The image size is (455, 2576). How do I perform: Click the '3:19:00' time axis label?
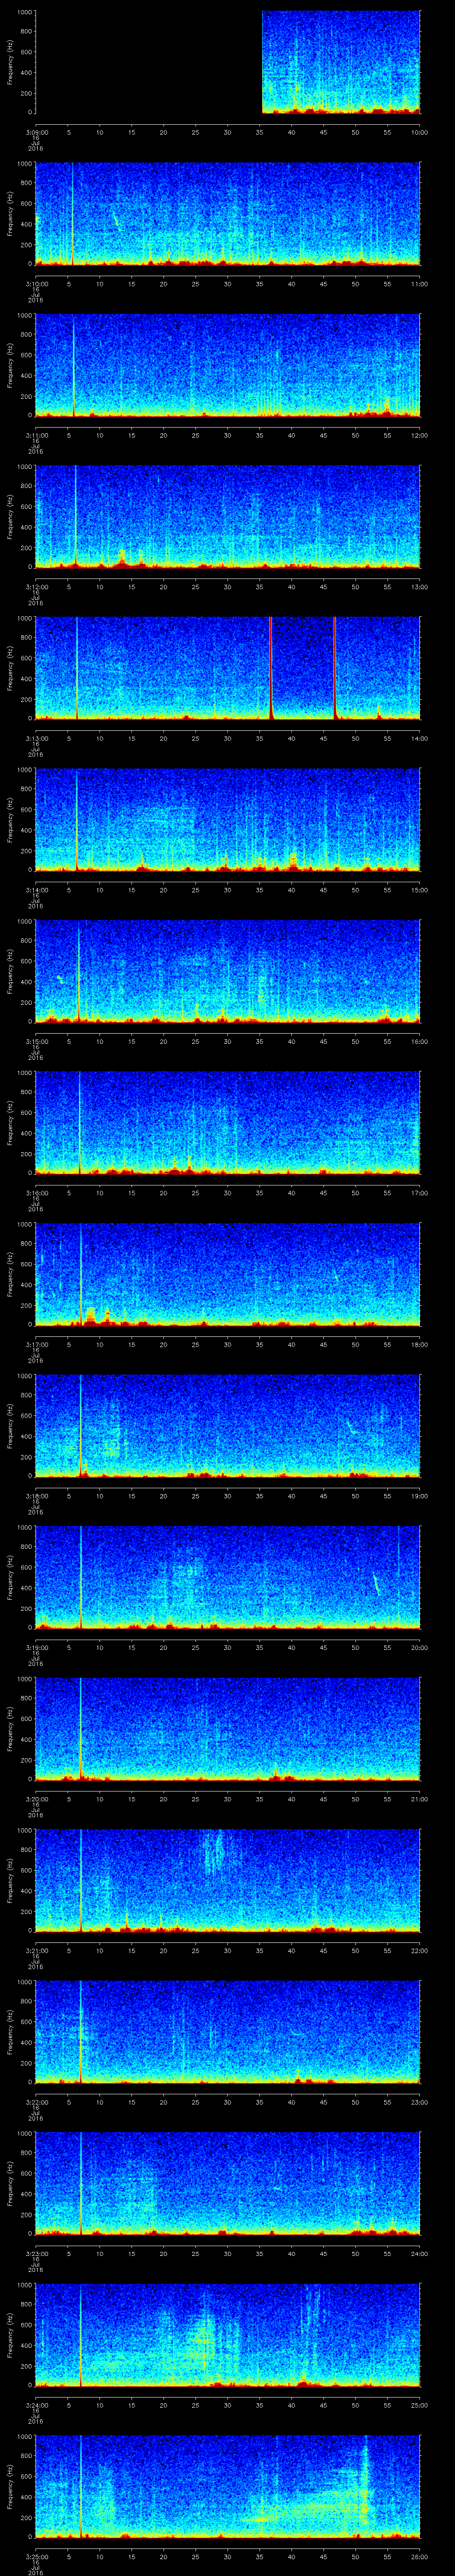36,1647
